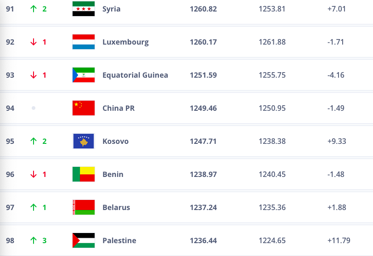Viewport: 373px width, 256px height.
Task: Click the China PR flag icon
Action: pyautogui.click(x=84, y=108)
